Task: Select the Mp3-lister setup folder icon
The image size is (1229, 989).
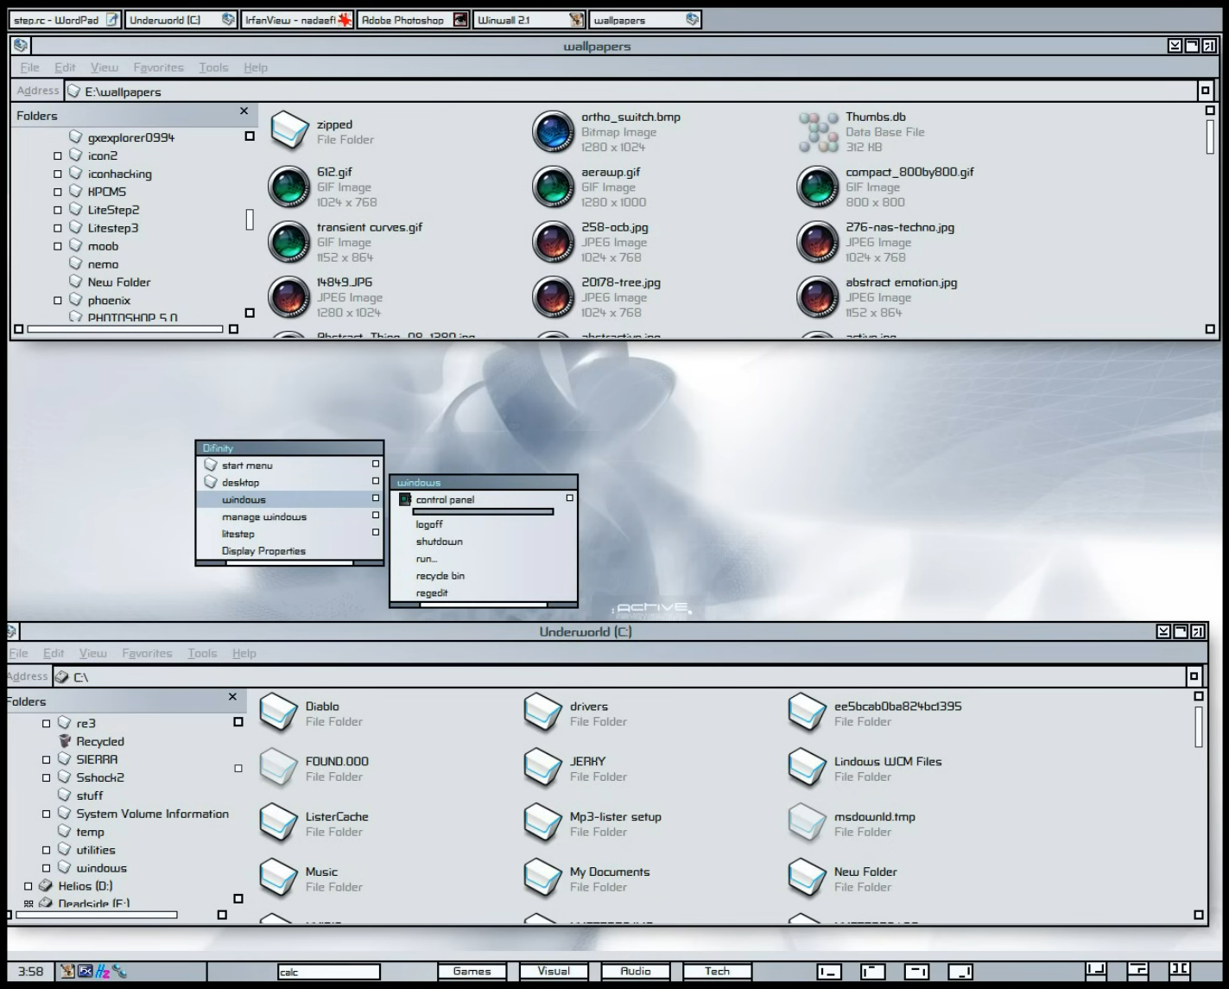Action: click(x=543, y=823)
